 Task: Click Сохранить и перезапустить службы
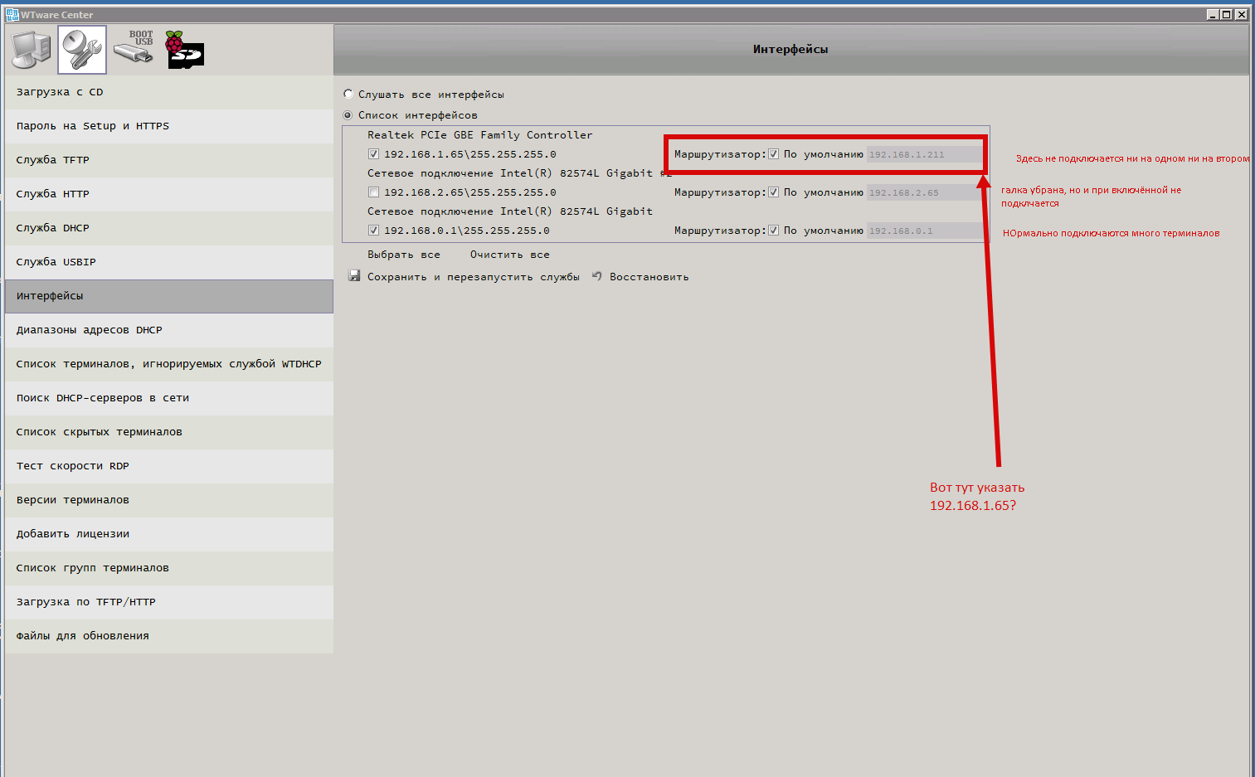(474, 277)
